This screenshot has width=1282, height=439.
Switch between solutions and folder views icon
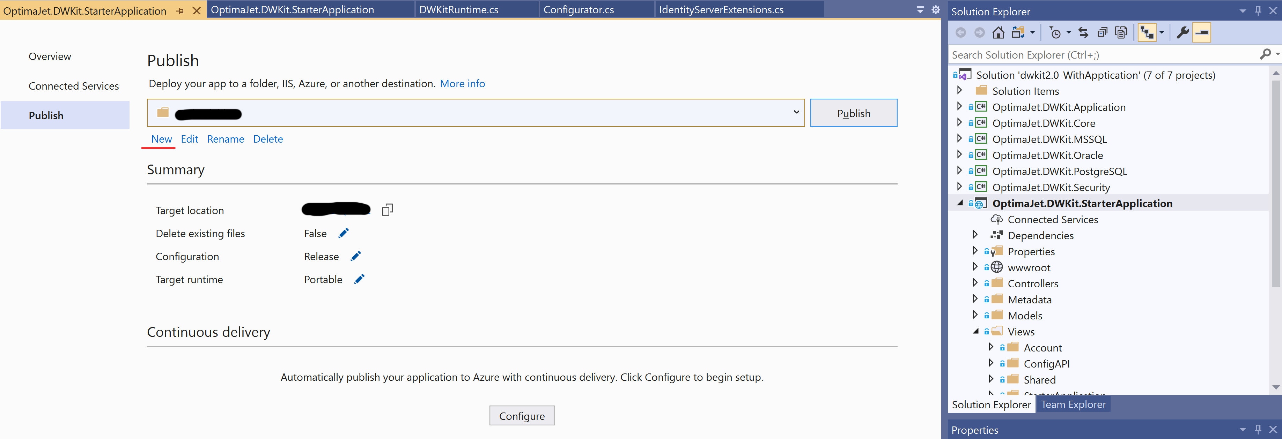[1018, 33]
